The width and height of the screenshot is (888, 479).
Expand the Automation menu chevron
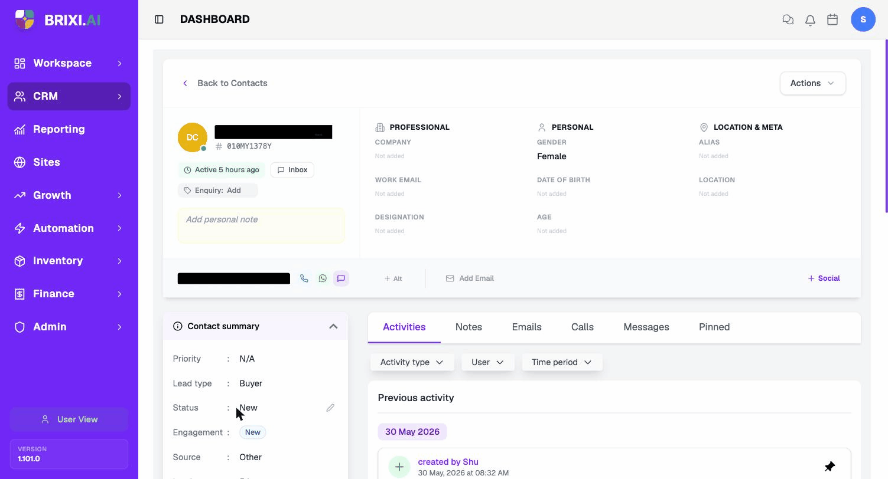coord(119,228)
